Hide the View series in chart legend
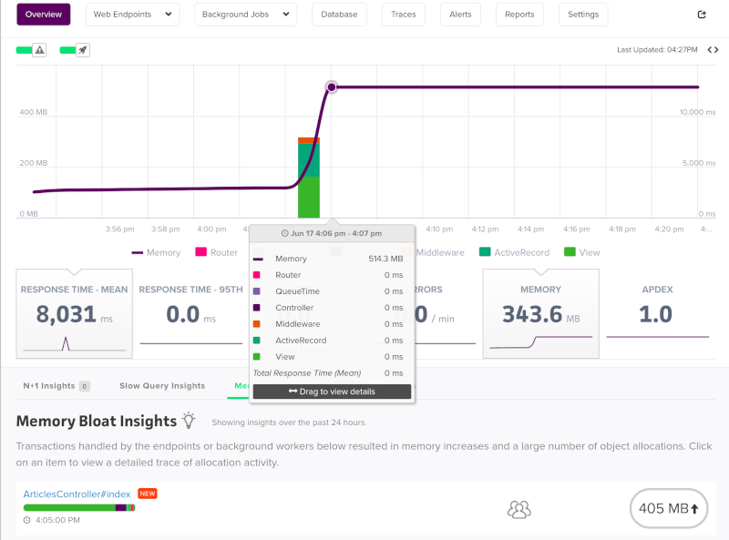Viewport: 729px width, 540px height. coord(581,252)
